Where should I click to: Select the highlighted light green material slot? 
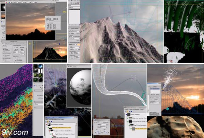36,75
